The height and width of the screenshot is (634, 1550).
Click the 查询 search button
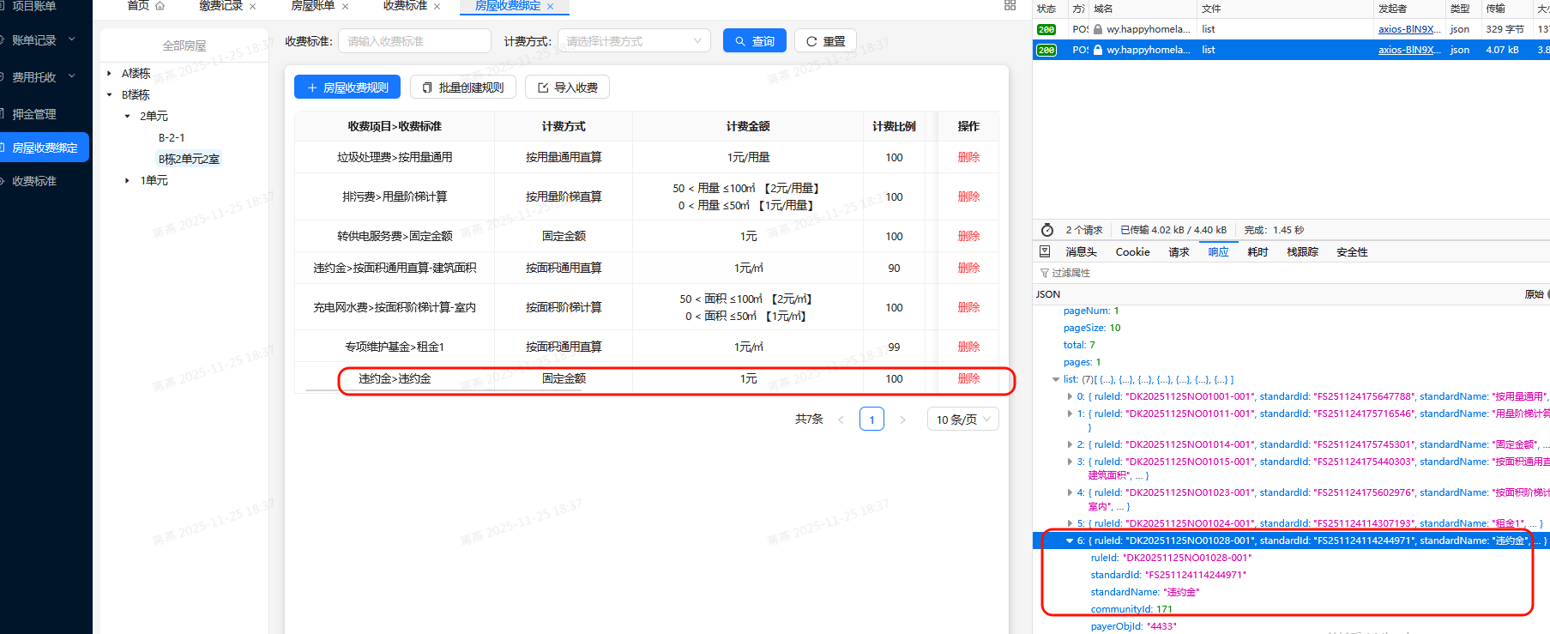click(755, 41)
